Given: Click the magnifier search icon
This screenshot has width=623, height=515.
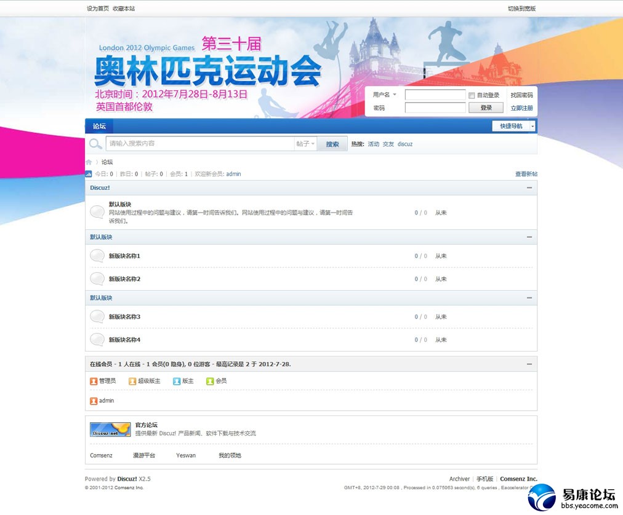Looking at the screenshot, I should point(95,144).
